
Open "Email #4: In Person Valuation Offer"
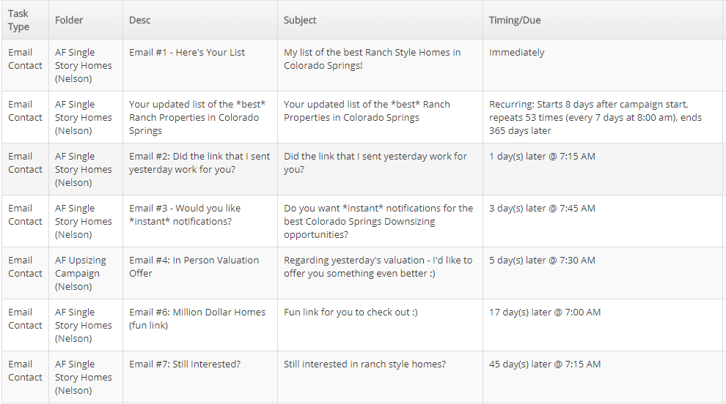tap(194, 266)
